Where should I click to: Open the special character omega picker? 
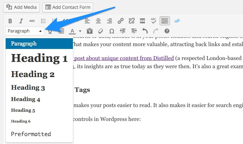point(111,31)
